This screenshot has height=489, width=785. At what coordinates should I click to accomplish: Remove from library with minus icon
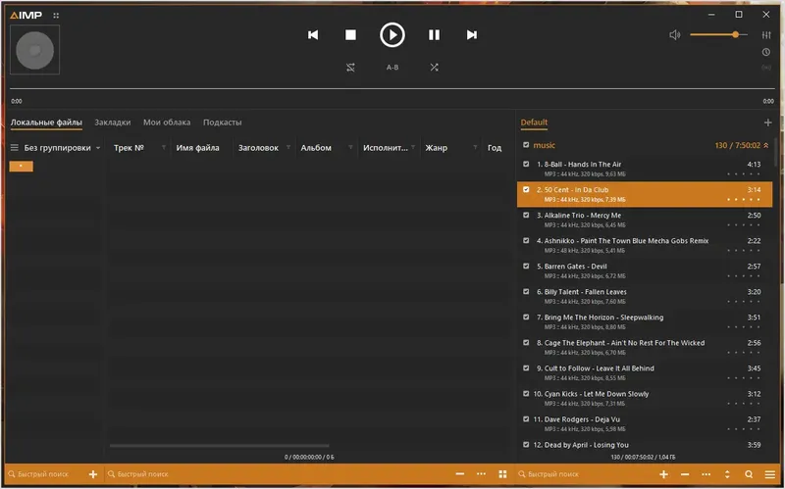460,474
